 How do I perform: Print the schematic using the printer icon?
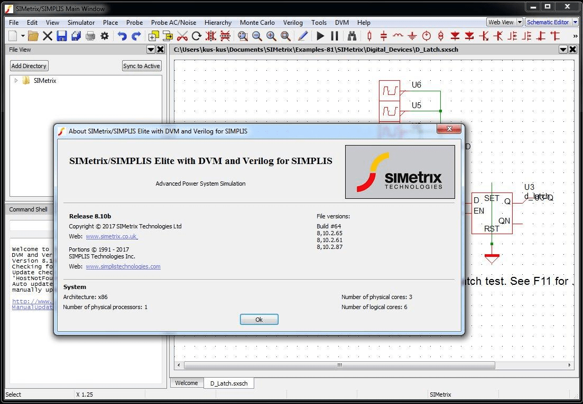click(90, 36)
